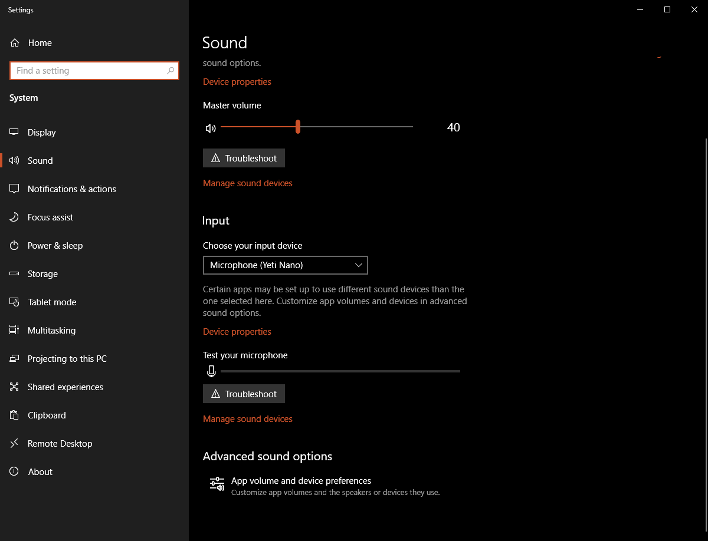This screenshot has height=541, width=708.
Task: Switch to Multitasking settings
Action: pyautogui.click(x=94, y=331)
